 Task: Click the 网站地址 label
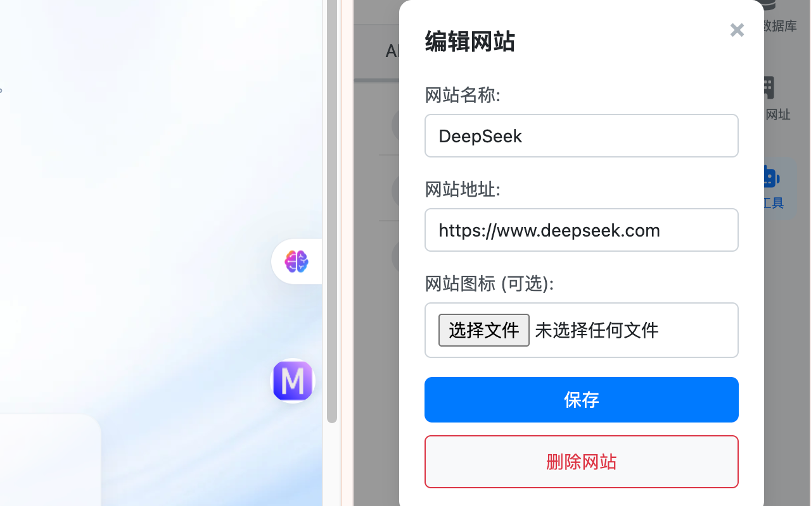(463, 189)
